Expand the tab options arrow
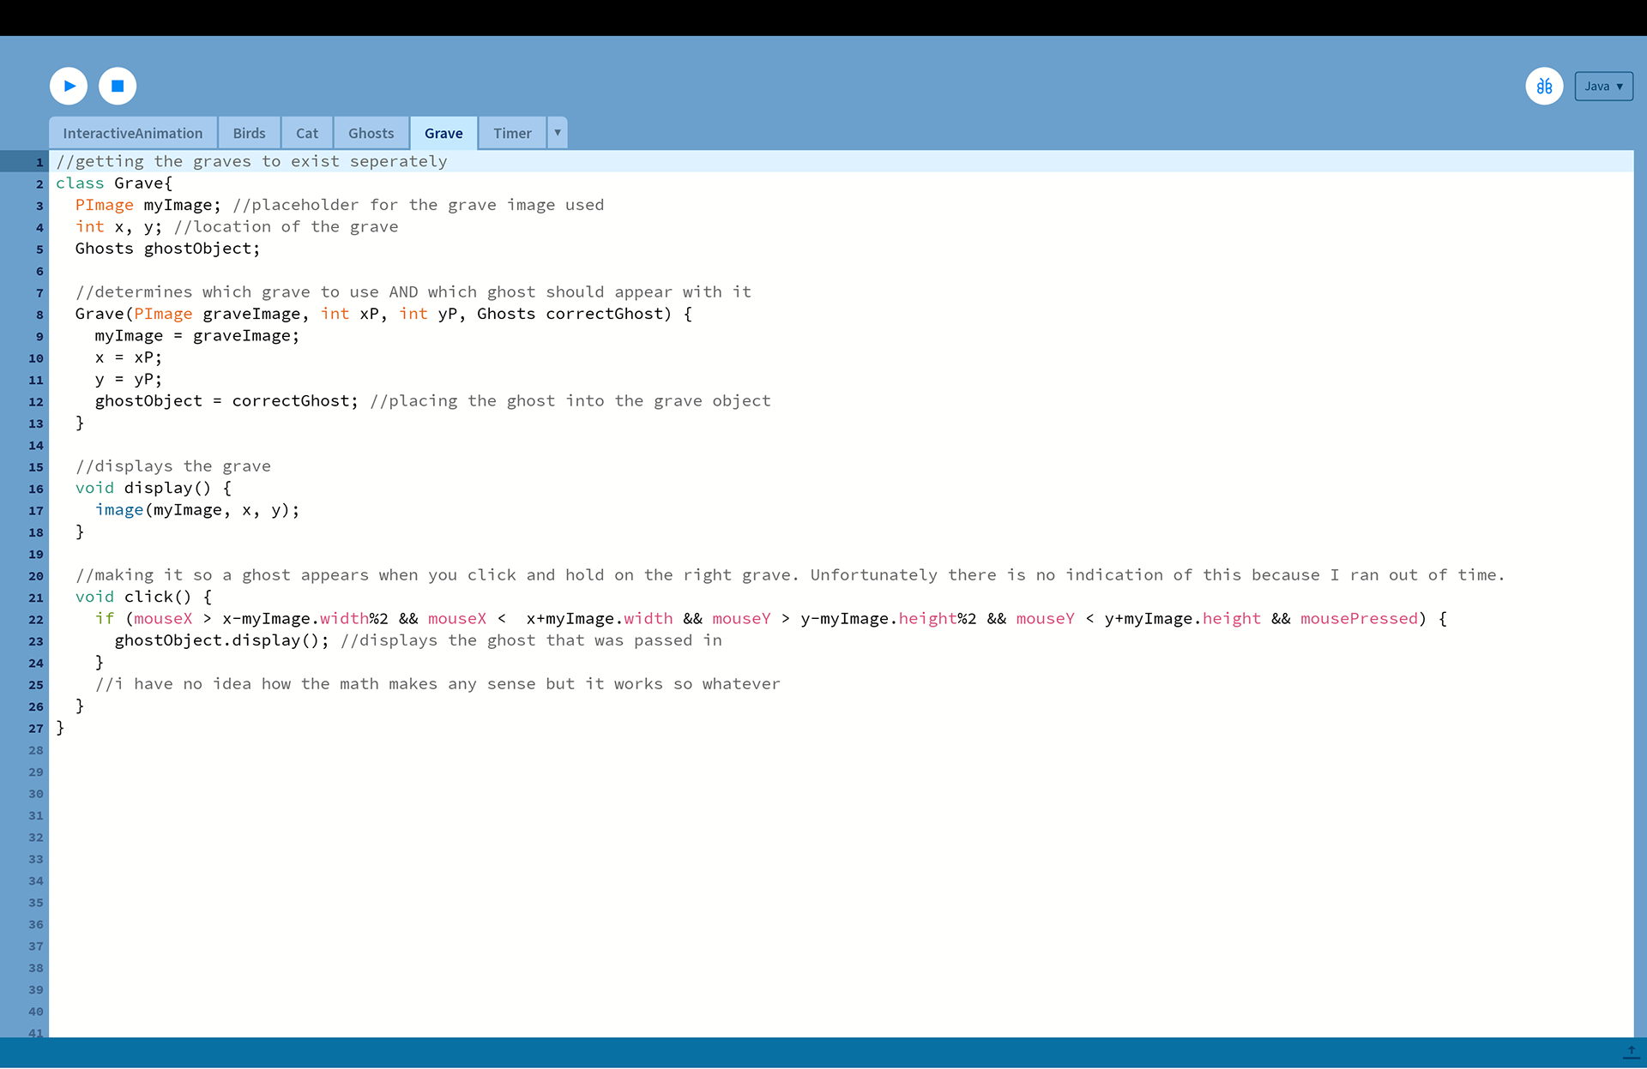1647x1069 pixels. [x=558, y=133]
